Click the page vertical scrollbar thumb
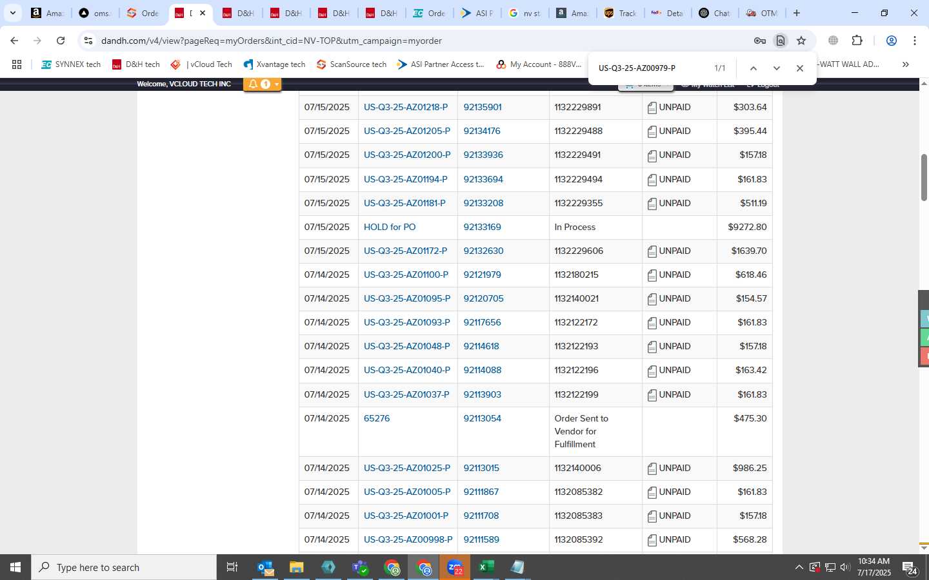Image resolution: width=929 pixels, height=580 pixels. 924,178
